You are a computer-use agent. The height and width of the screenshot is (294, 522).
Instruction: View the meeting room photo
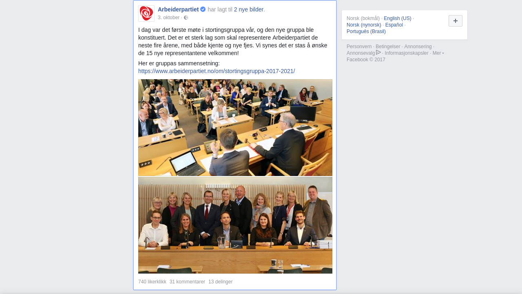tap(235, 127)
